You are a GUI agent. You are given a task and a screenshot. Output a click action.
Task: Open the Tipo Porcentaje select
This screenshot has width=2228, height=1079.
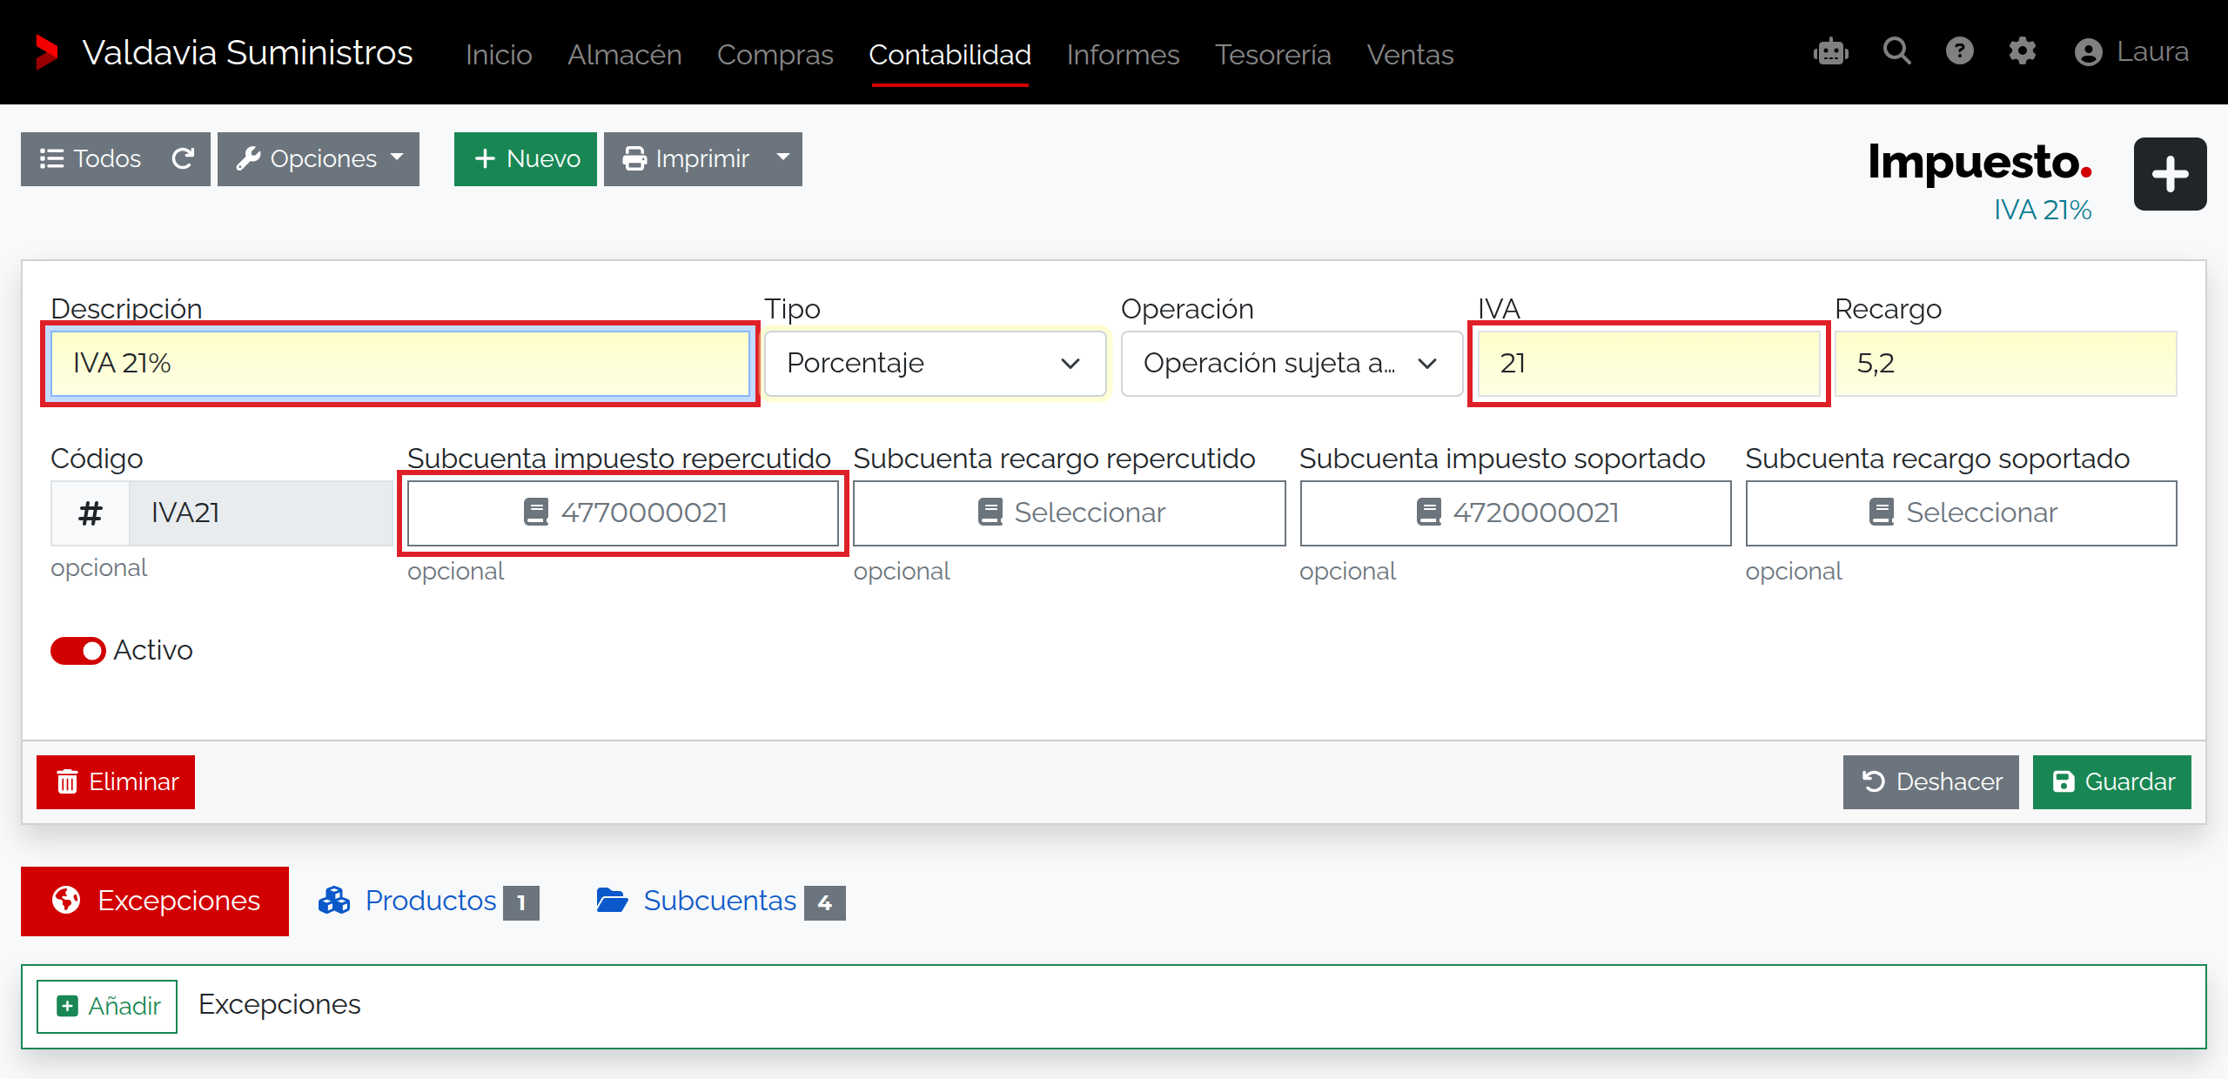click(x=936, y=363)
